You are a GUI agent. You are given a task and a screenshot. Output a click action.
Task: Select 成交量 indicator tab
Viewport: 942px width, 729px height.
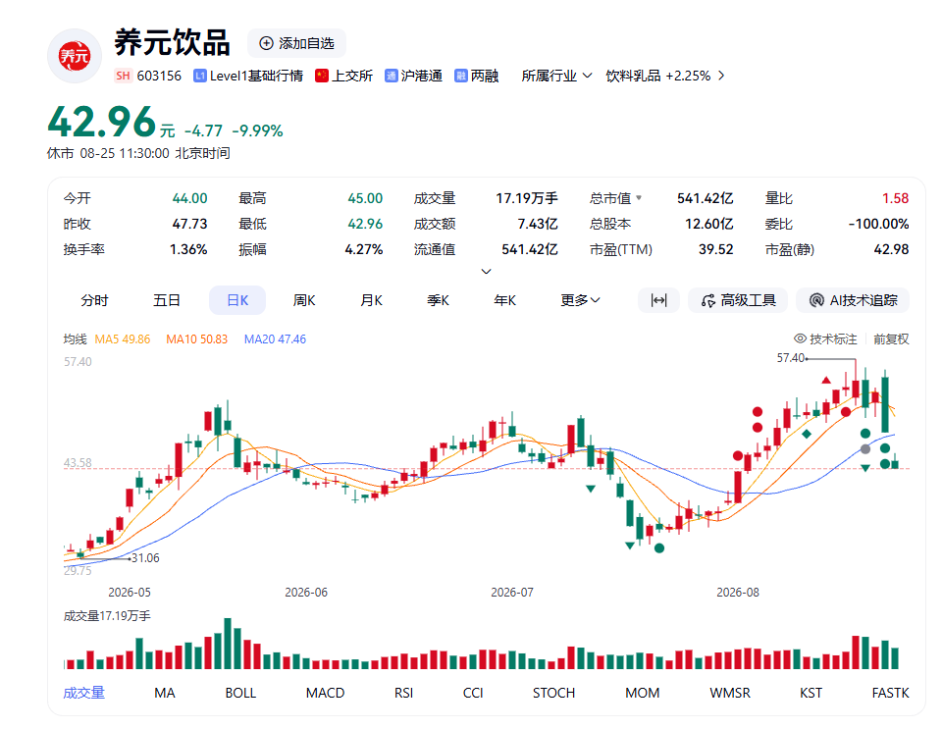click(84, 693)
